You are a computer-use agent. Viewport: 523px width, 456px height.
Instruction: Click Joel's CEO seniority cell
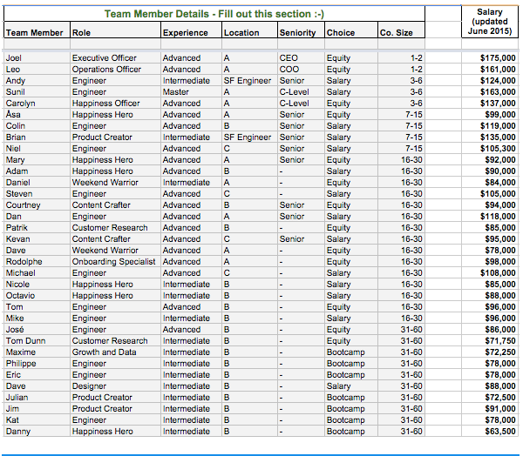[x=301, y=58]
